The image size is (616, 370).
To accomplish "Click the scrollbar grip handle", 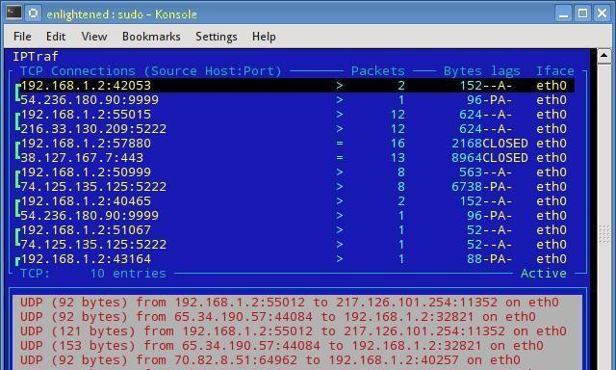I will tap(605, 234).
